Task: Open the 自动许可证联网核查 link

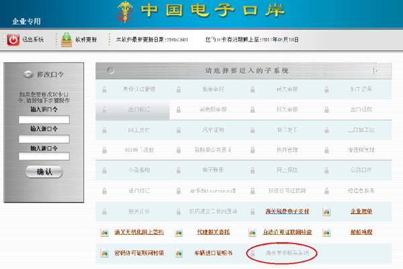Action: pyautogui.click(x=287, y=232)
